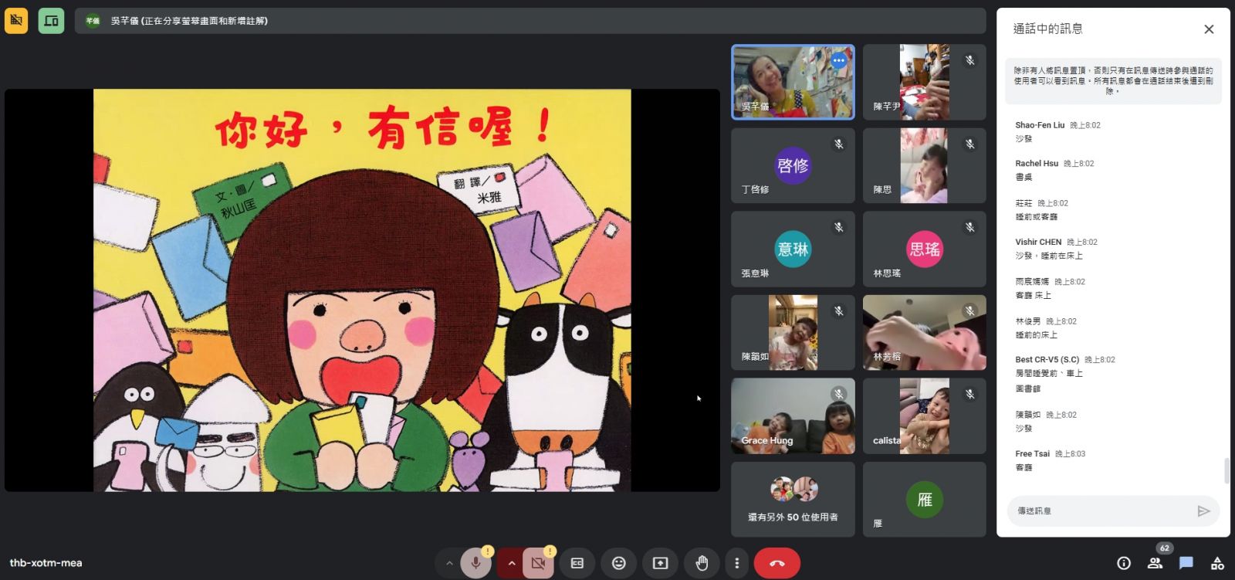The height and width of the screenshot is (580, 1235).
Task: Open the activities icon
Action: (x=1217, y=564)
